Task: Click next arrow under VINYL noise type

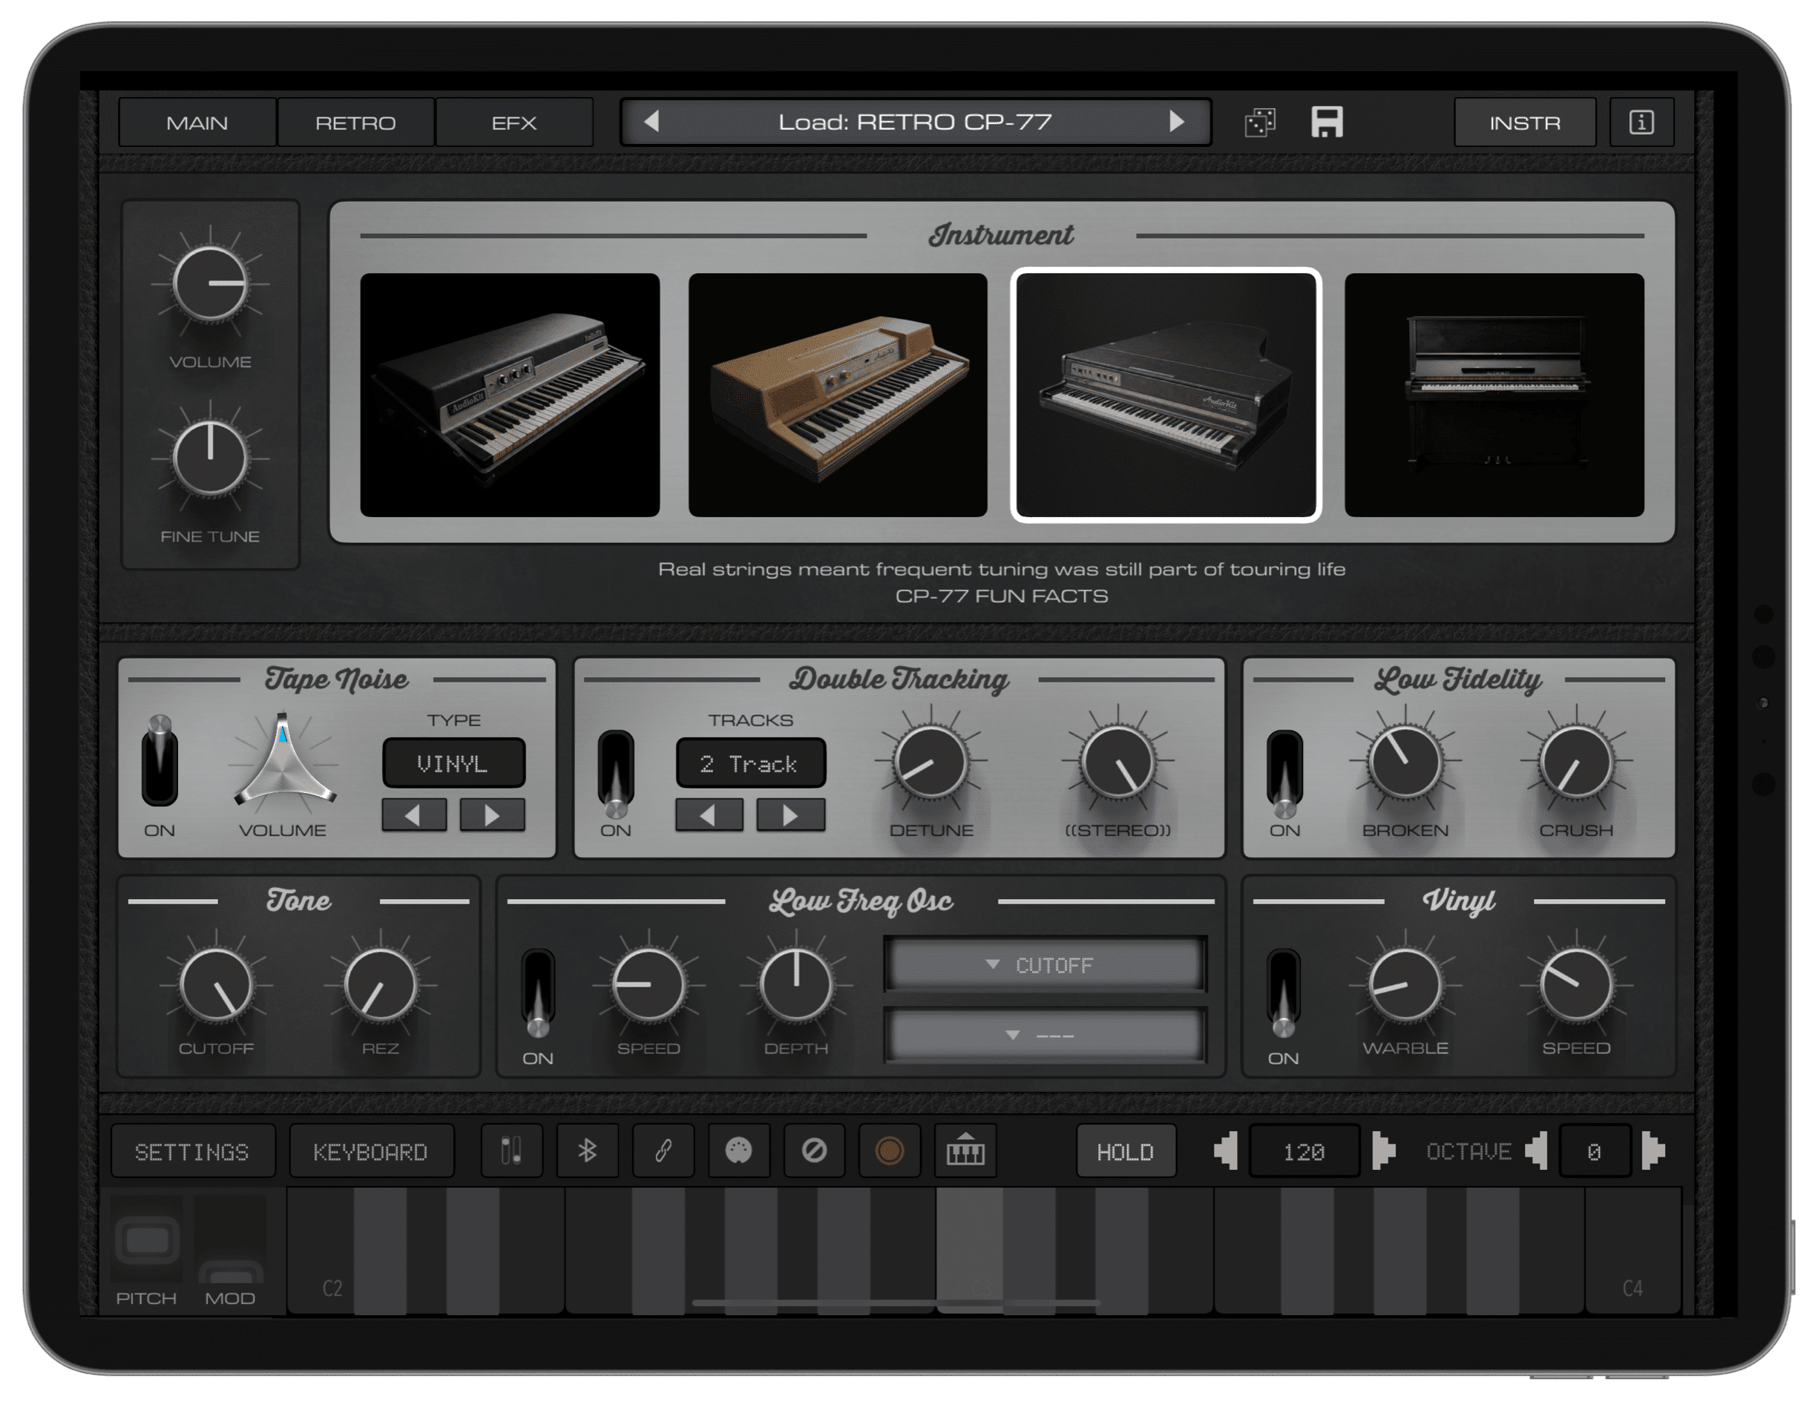Action: point(492,815)
